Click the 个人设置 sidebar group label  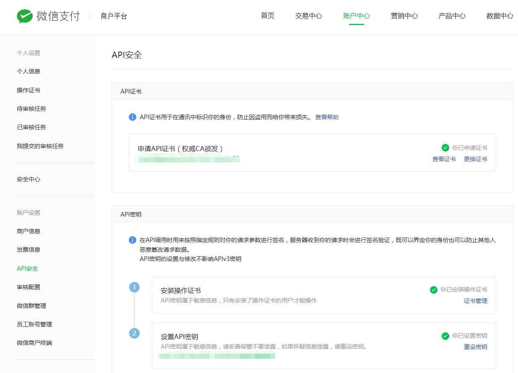click(29, 53)
